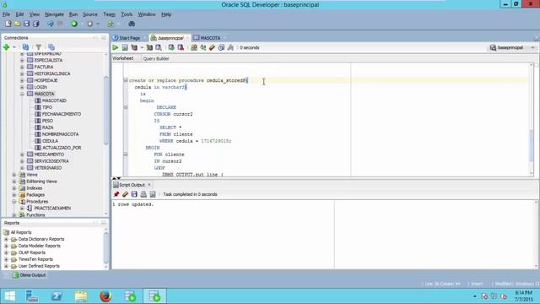
Task: Expand Data Dictionary Reports node
Action: [6, 239]
